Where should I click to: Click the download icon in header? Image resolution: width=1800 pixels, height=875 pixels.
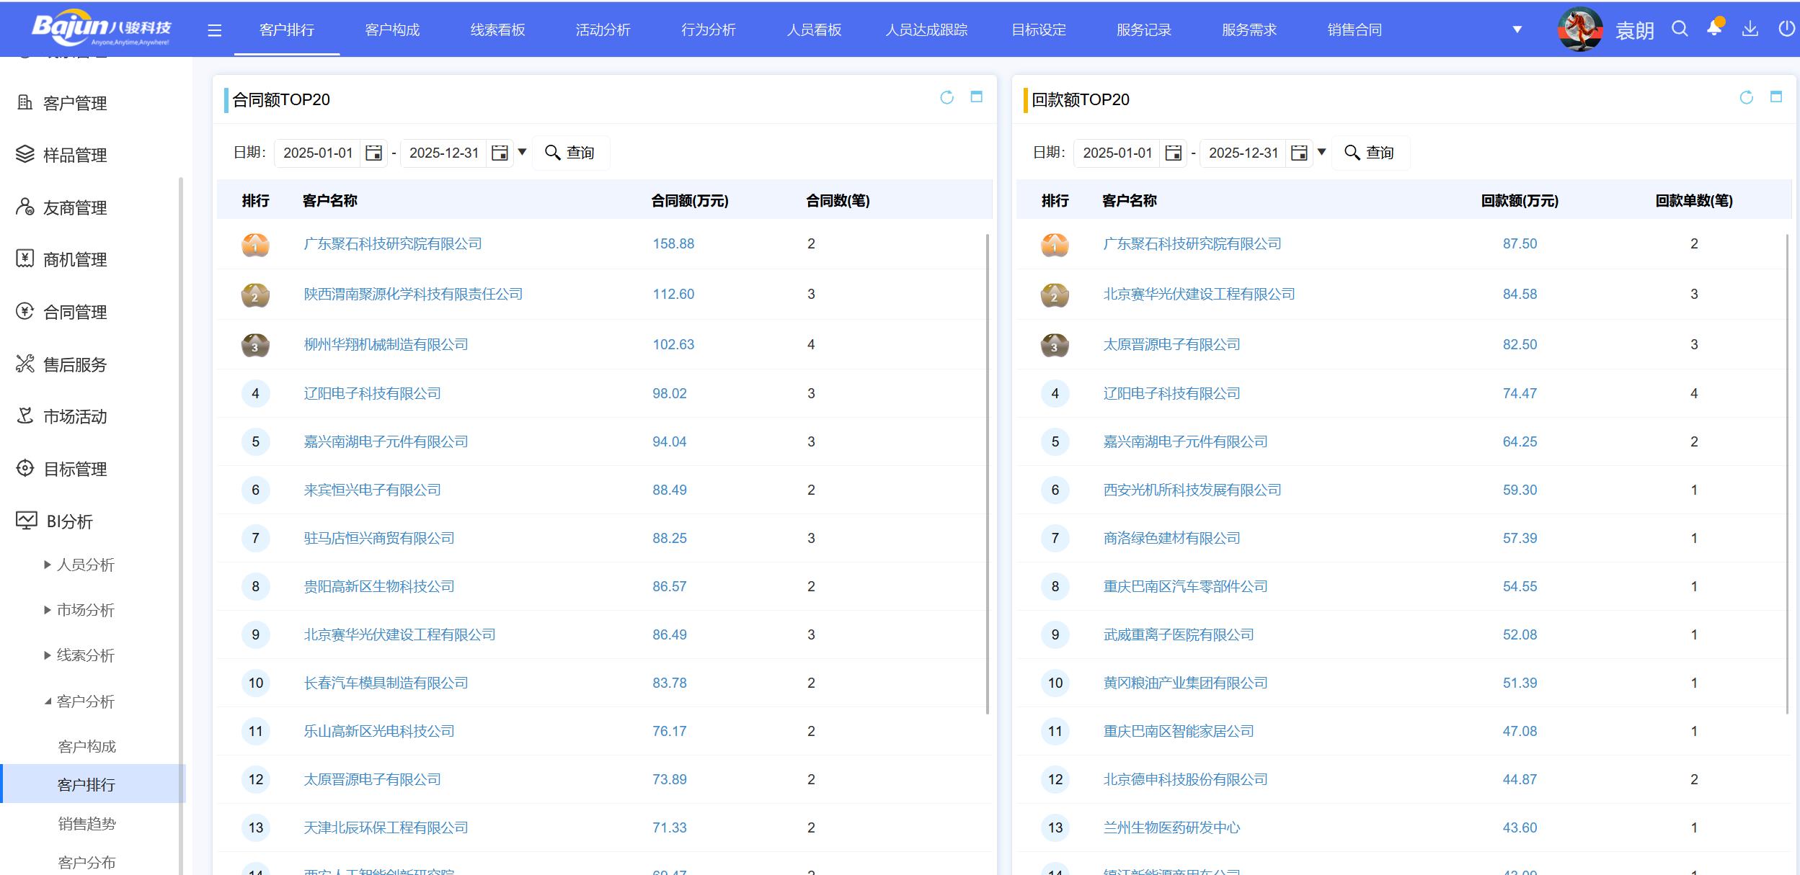[x=1750, y=29]
